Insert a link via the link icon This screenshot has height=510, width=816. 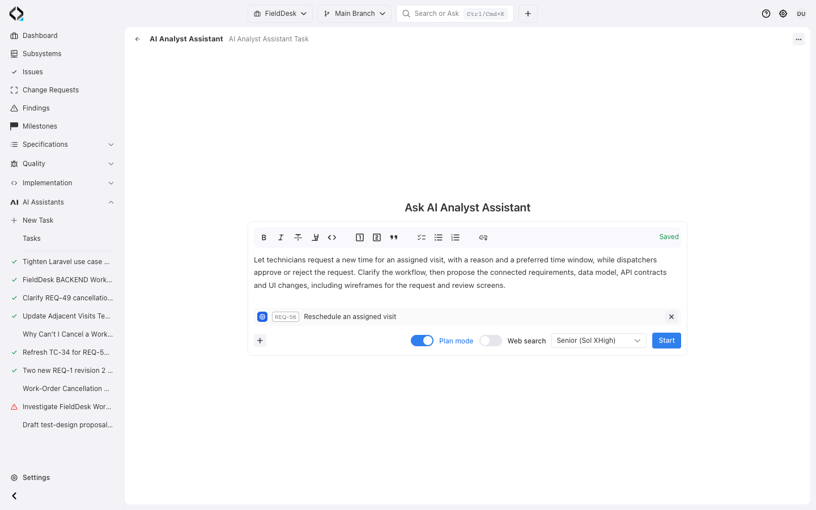[483, 237]
